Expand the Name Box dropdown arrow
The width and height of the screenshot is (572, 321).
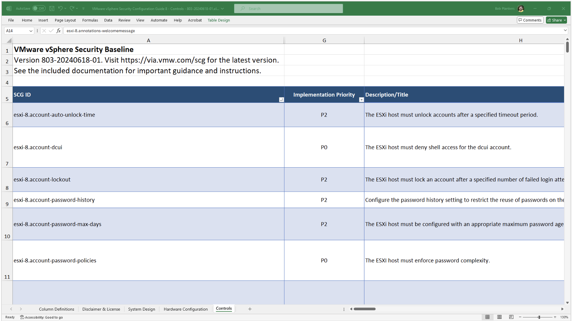(31, 31)
